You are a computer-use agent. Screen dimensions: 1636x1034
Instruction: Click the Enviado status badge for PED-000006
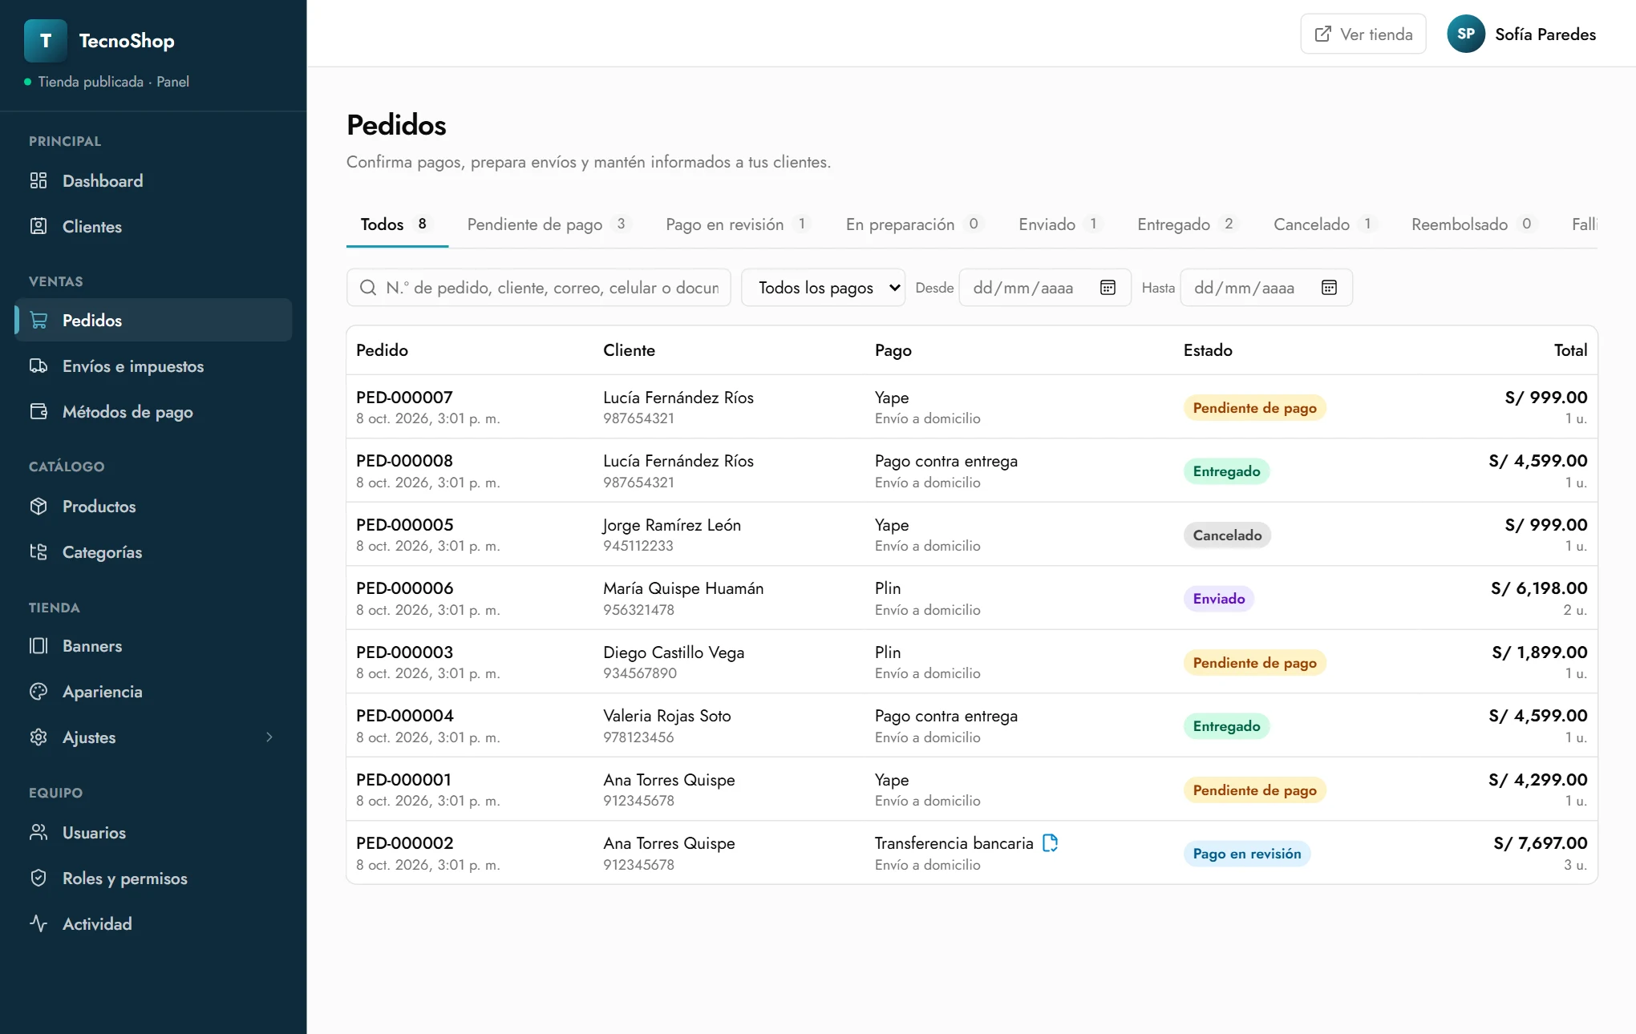pyautogui.click(x=1218, y=599)
